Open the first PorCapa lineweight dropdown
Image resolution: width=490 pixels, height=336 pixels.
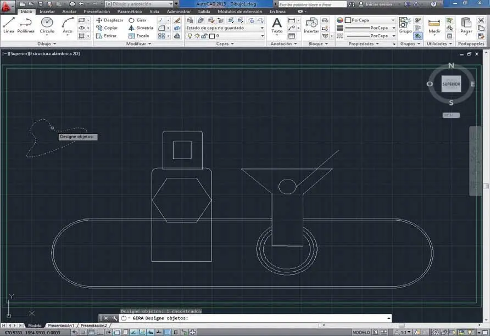point(370,28)
